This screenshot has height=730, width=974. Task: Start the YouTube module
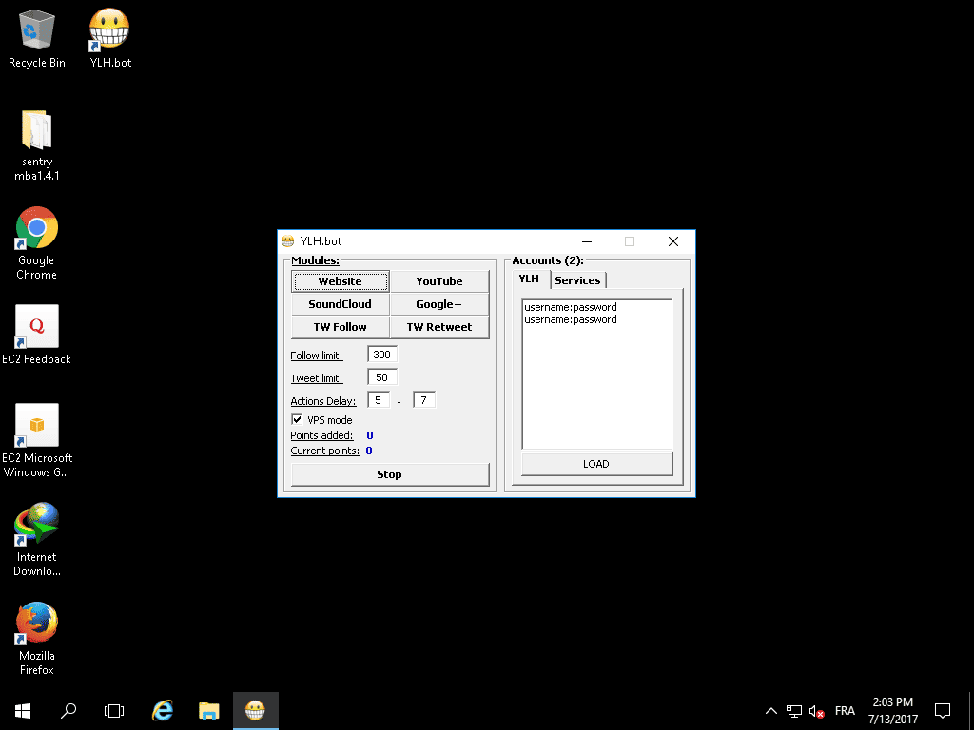tap(439, 281)
